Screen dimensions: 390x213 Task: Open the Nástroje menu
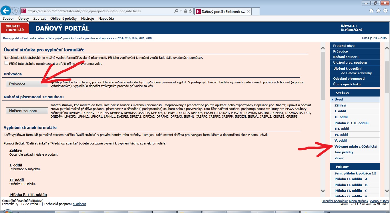click(87, 19)
